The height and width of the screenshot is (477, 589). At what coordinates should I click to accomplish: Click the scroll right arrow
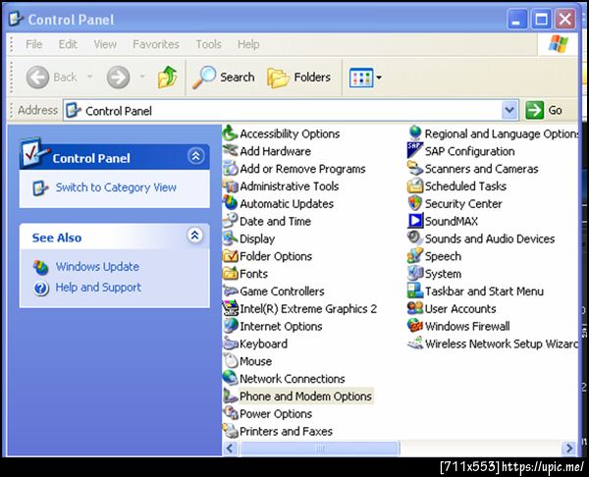click(569, 448)
